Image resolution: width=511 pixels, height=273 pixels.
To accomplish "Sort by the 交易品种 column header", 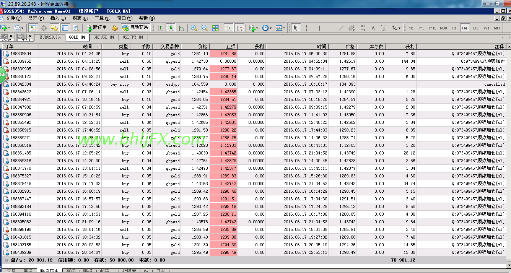I will (x=167, y=46).
